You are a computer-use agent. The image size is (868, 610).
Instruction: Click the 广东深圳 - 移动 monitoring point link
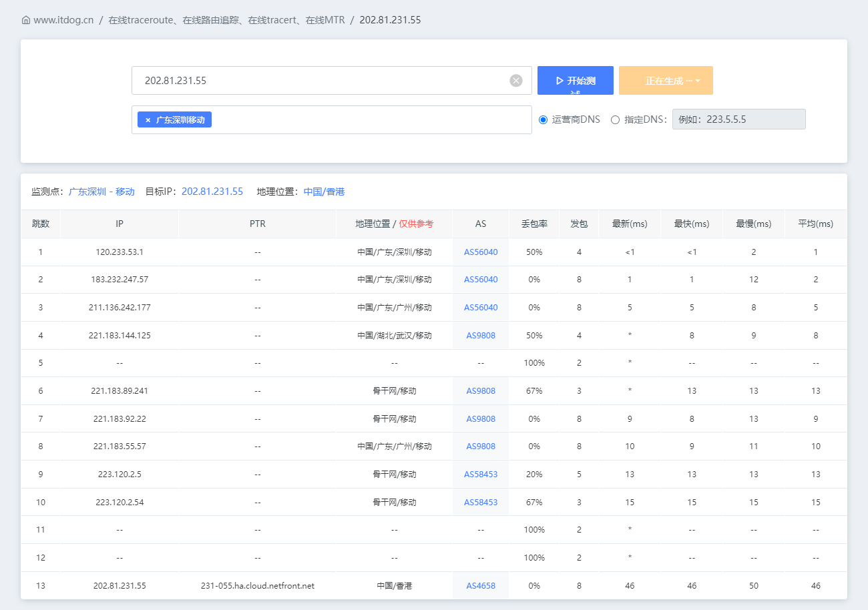coord(101,192)
